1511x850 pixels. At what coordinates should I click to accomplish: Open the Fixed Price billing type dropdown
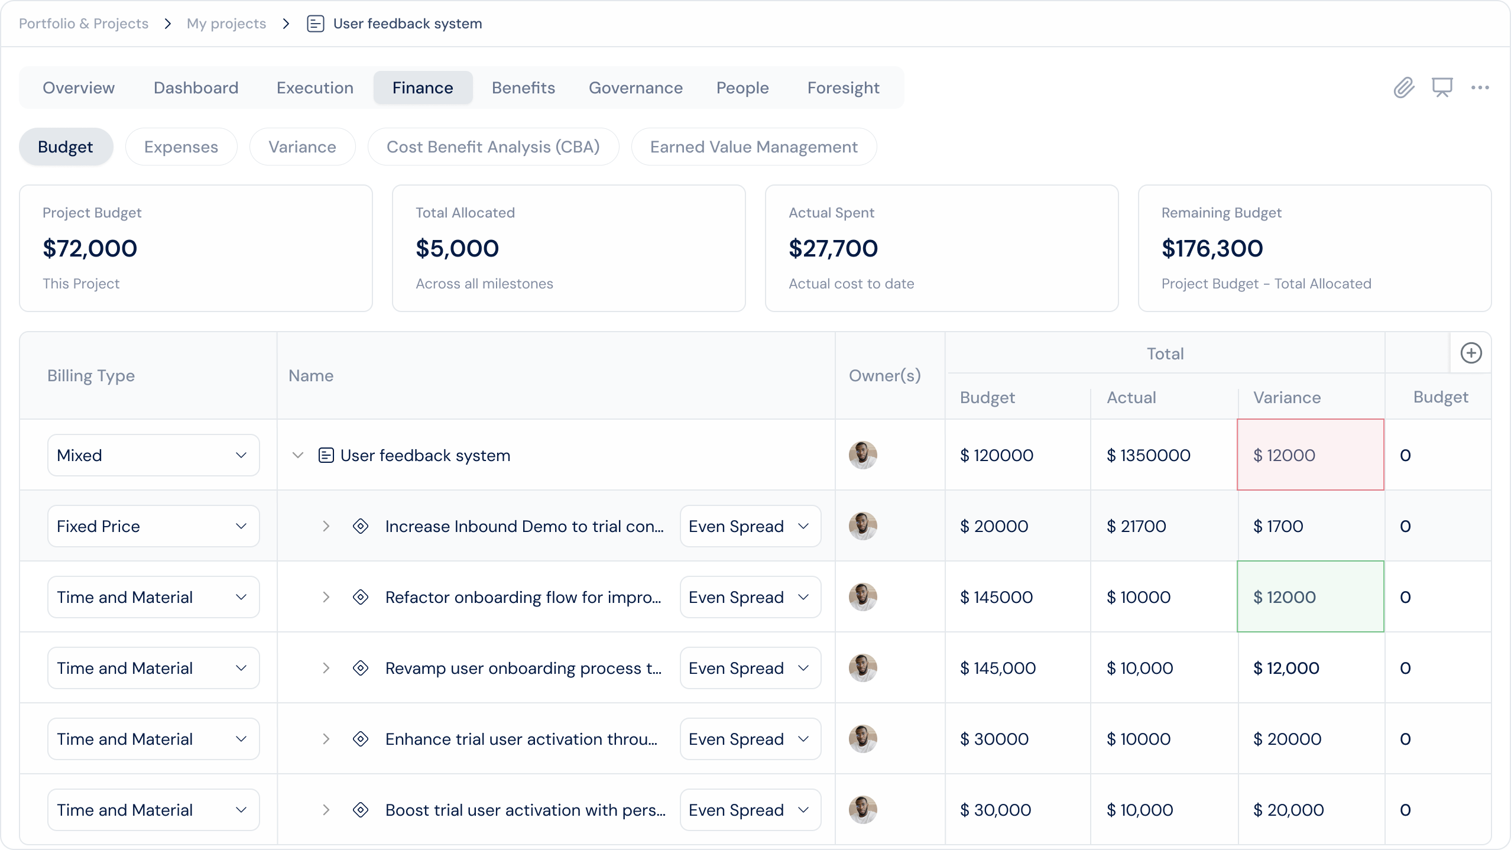154,526
